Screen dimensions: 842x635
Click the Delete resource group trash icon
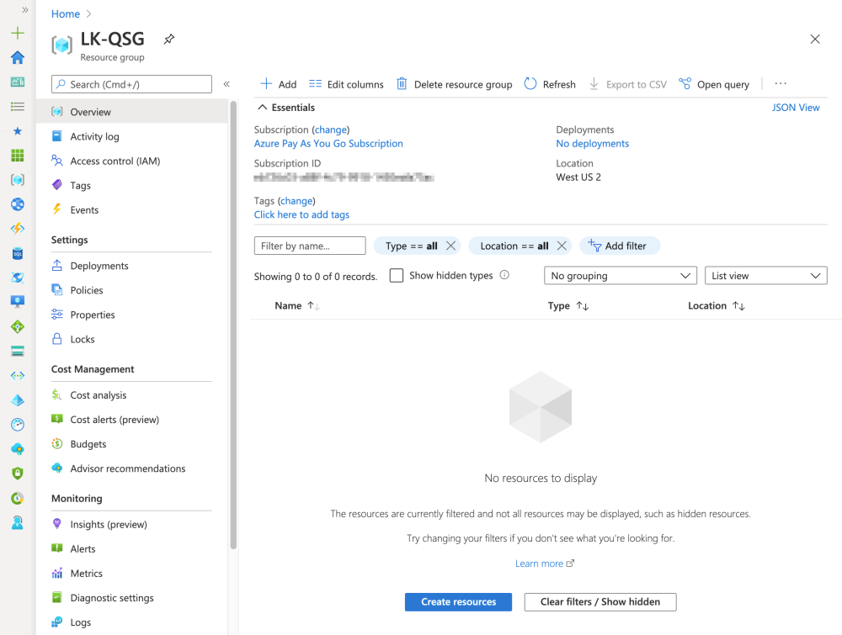[402, 84]
